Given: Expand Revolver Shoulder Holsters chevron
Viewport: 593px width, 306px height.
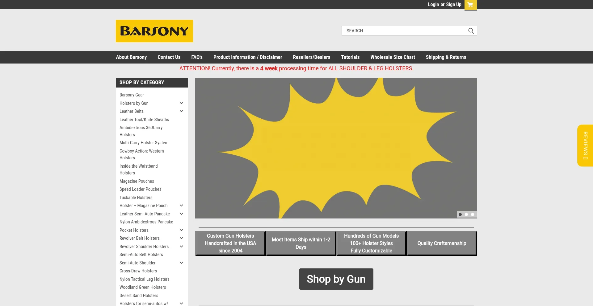Looking at the screenshot, I should point(181,247).
